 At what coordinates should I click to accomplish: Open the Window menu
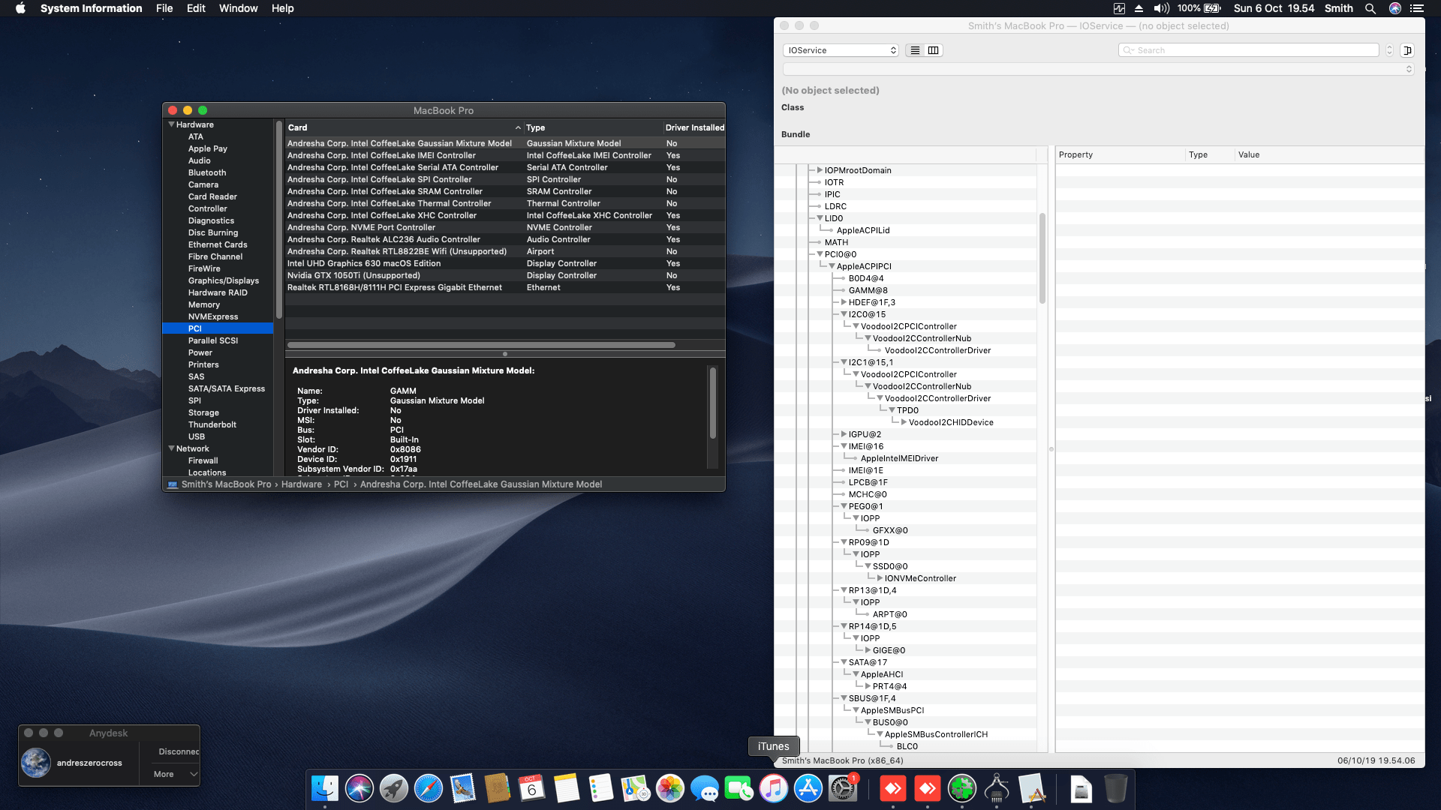pyautogui.click(x=239, y=8)
